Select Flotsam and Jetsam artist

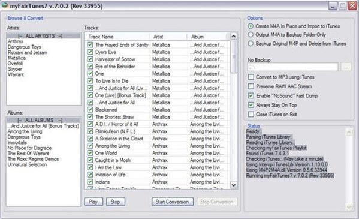[x=44, y=53]
